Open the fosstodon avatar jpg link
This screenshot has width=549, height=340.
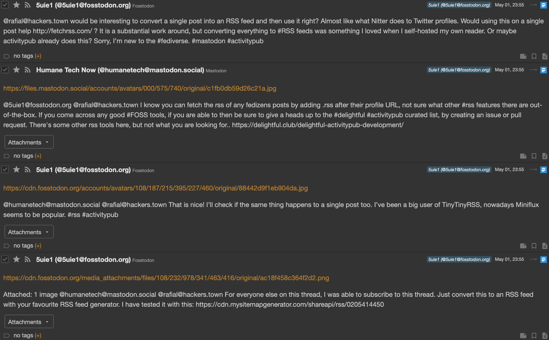click(x=155, y=188)
